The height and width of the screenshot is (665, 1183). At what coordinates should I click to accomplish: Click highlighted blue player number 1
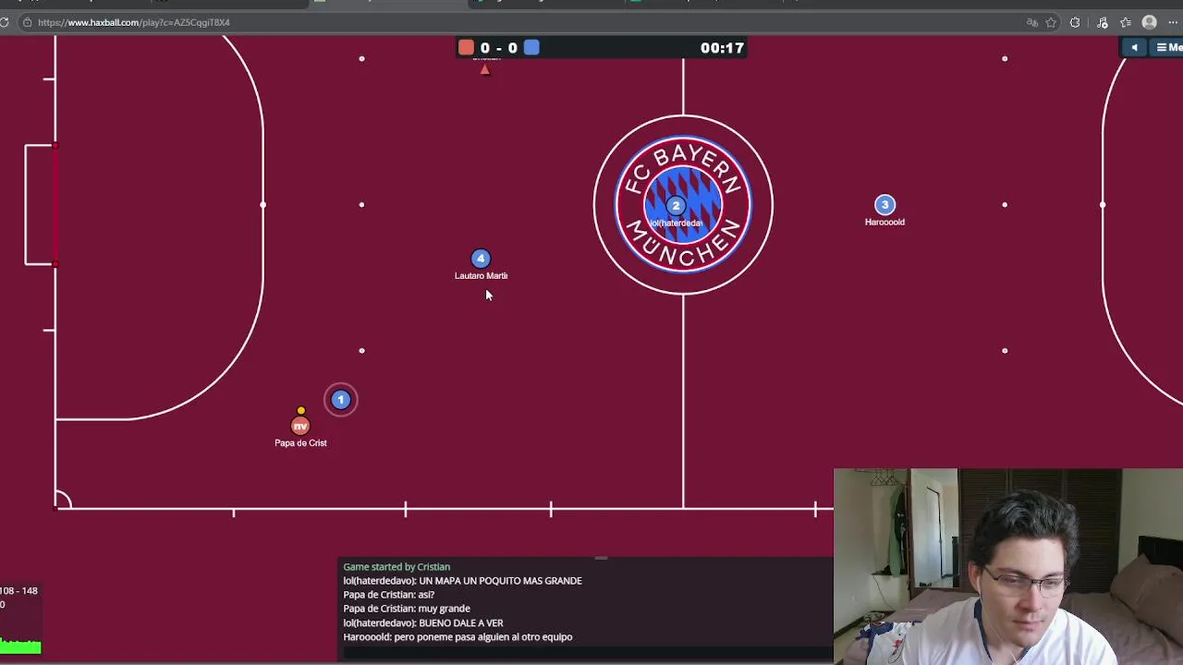(x=340, y=400)
